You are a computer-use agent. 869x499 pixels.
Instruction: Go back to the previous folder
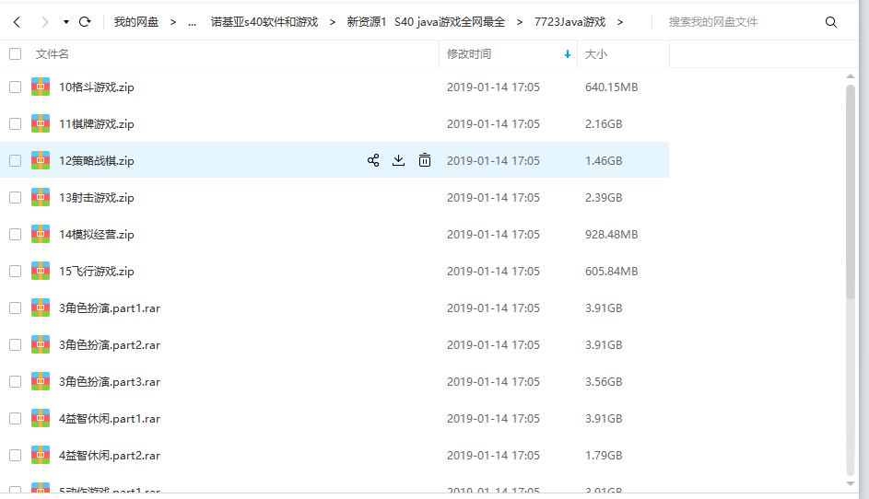pyautogui.click(x=17, y=22)
